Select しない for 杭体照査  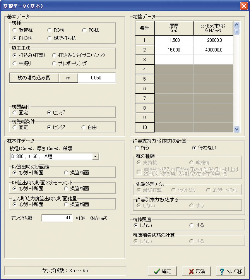[x=135, y=225]
